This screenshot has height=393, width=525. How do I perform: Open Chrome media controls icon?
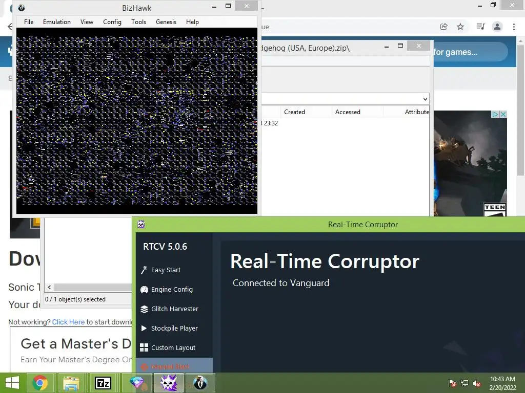click(x=480, y=27)
